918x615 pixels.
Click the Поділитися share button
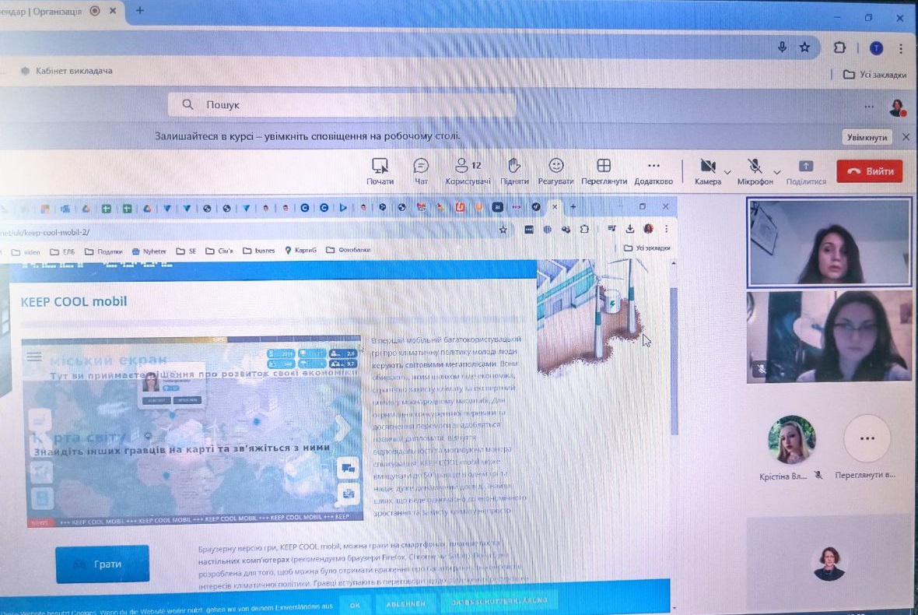[806, 171]
